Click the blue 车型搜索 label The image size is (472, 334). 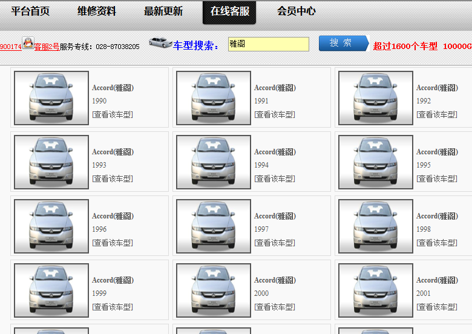click(195, 45)
